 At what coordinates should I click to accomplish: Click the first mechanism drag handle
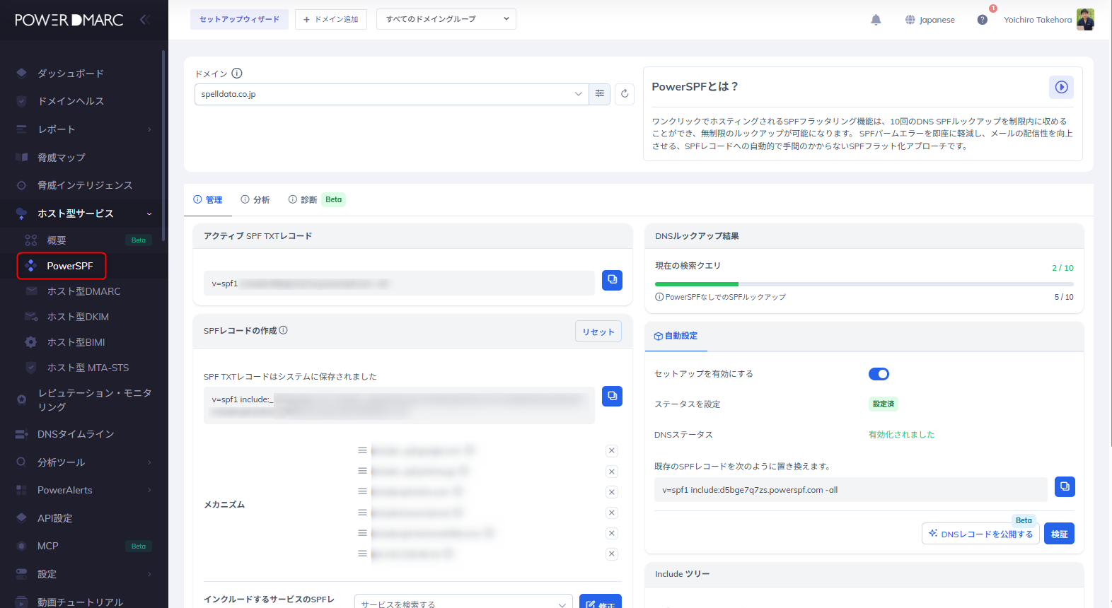click(x=362, y=450)
